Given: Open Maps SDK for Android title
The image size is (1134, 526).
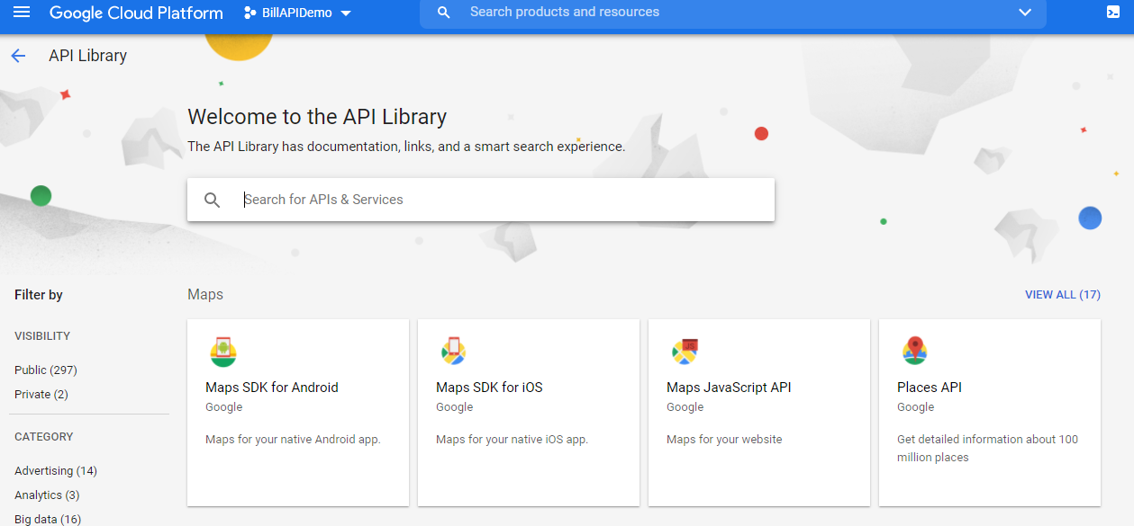Looking at the screenshot, I should click(x=272, y=388).
